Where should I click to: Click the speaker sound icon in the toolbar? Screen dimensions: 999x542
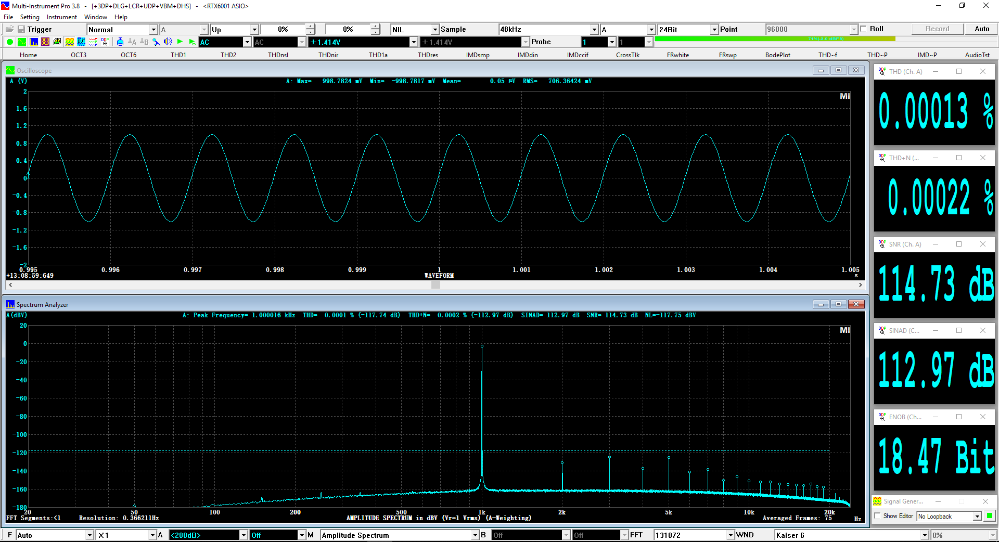168,42
